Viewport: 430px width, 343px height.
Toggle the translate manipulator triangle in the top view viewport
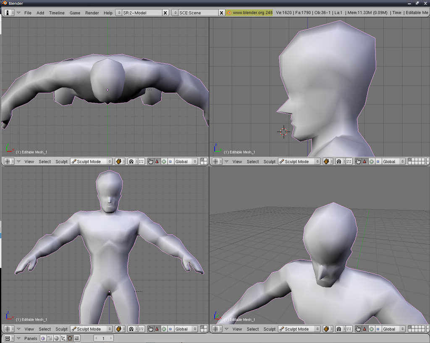coord(157,161)
